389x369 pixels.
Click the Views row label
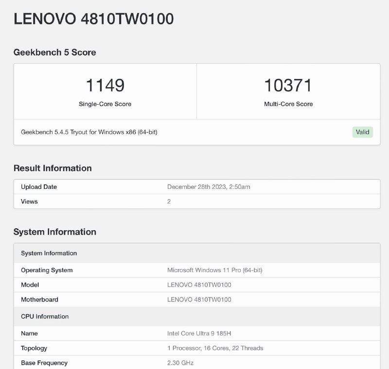click(29, 202)
